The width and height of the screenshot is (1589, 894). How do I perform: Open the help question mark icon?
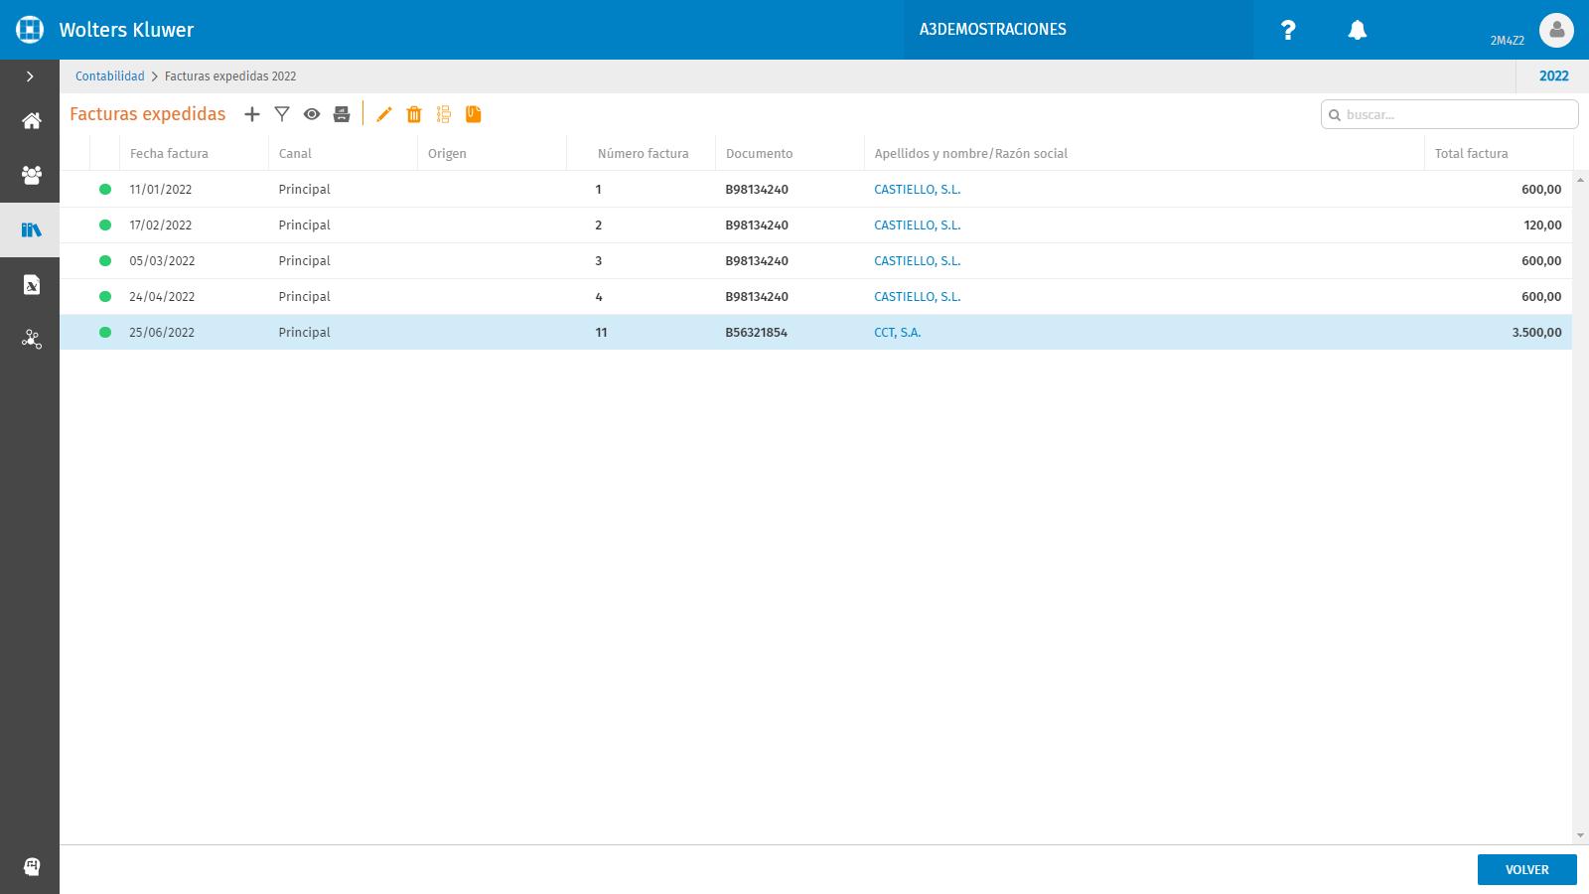coord(1288,30)
